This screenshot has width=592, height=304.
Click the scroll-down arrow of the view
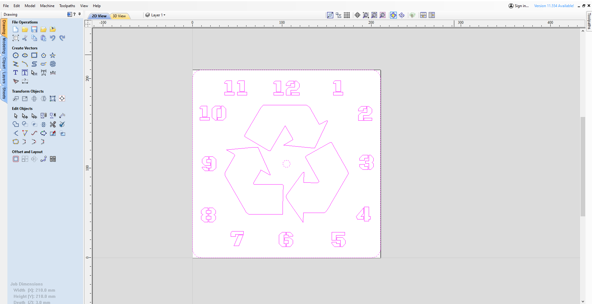[x=583, y=302]
